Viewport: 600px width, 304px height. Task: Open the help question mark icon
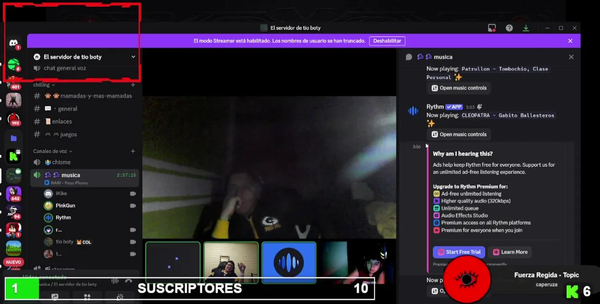[x=509, y=28]
